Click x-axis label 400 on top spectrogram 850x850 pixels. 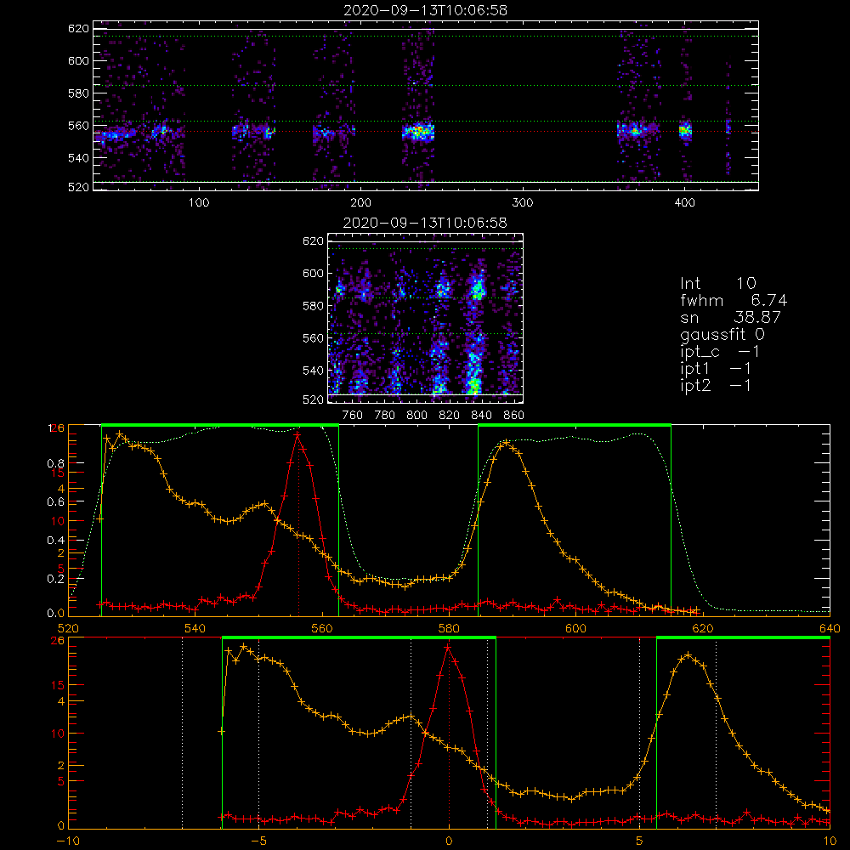[x=684, y=203]
